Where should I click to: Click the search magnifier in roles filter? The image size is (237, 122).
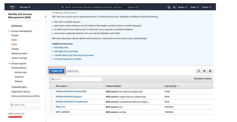(52, 79)
